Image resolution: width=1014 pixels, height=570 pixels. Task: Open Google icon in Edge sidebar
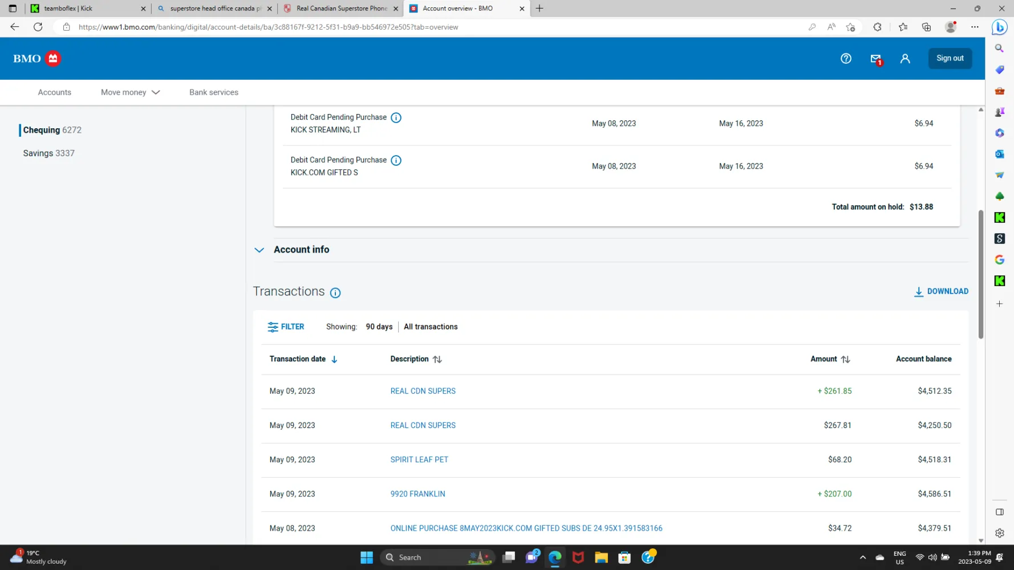[x=999, y=259]
